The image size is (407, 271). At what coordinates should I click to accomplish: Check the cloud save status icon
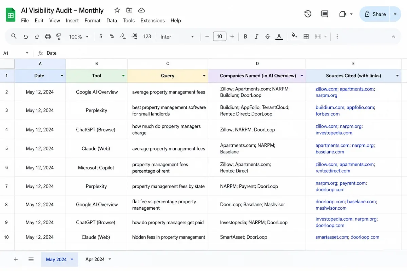[142, 10]
